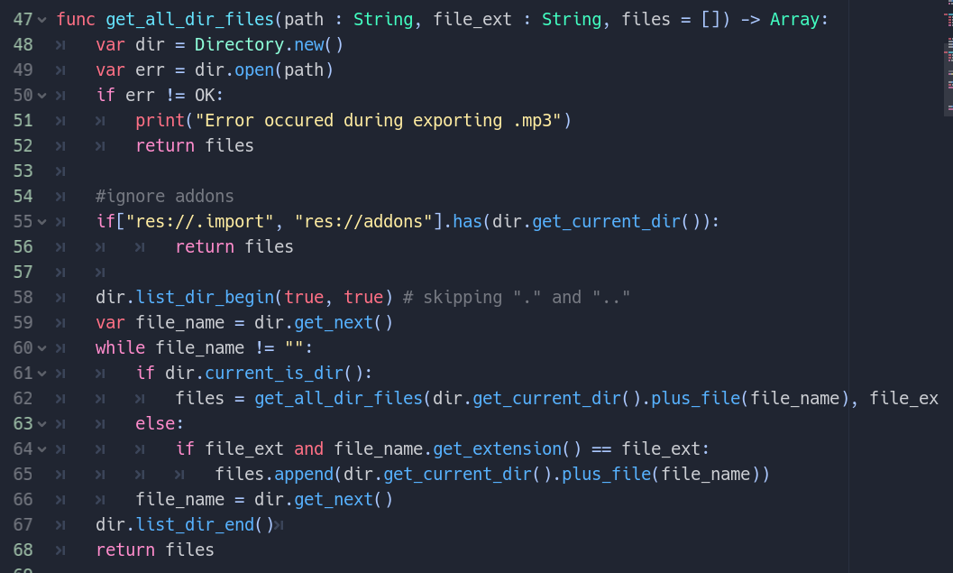Collapse the fold arrow on line 55
The width and height of the screenshot is (953, 573).
41,221
